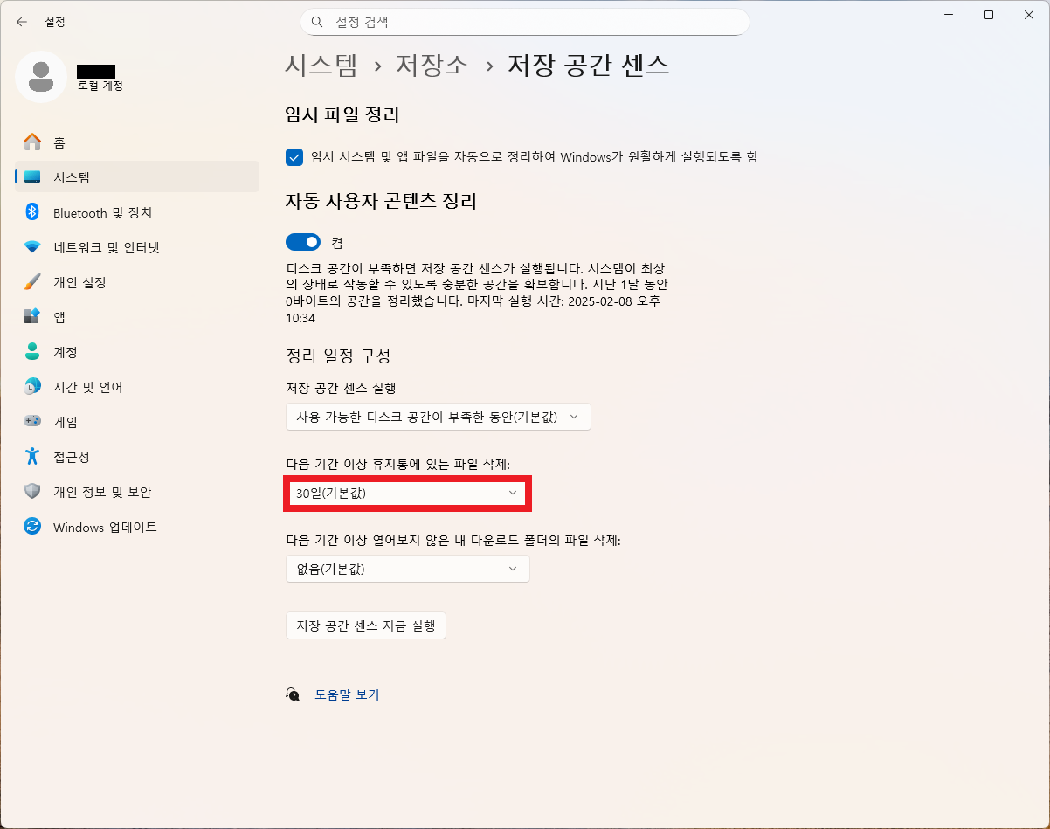Viewport: 1050px width, 829px height.
Task: Click the 접근성 accessibility figure icon
Action: pos(32,457)
